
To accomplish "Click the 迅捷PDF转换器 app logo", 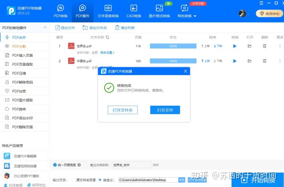I will coord(11,11).
